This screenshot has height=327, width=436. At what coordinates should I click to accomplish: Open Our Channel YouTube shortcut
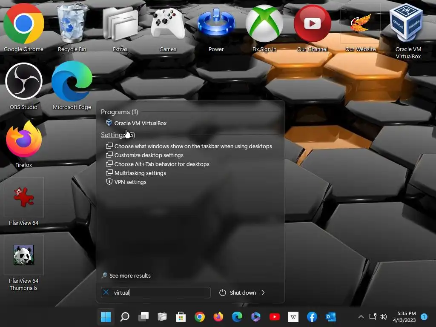point(312,28)
